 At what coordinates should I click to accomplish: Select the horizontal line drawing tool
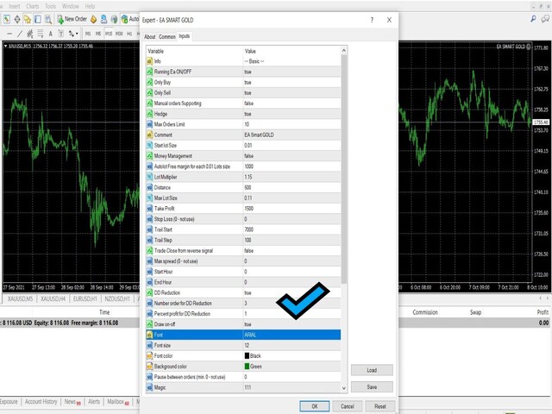point(9,34)
